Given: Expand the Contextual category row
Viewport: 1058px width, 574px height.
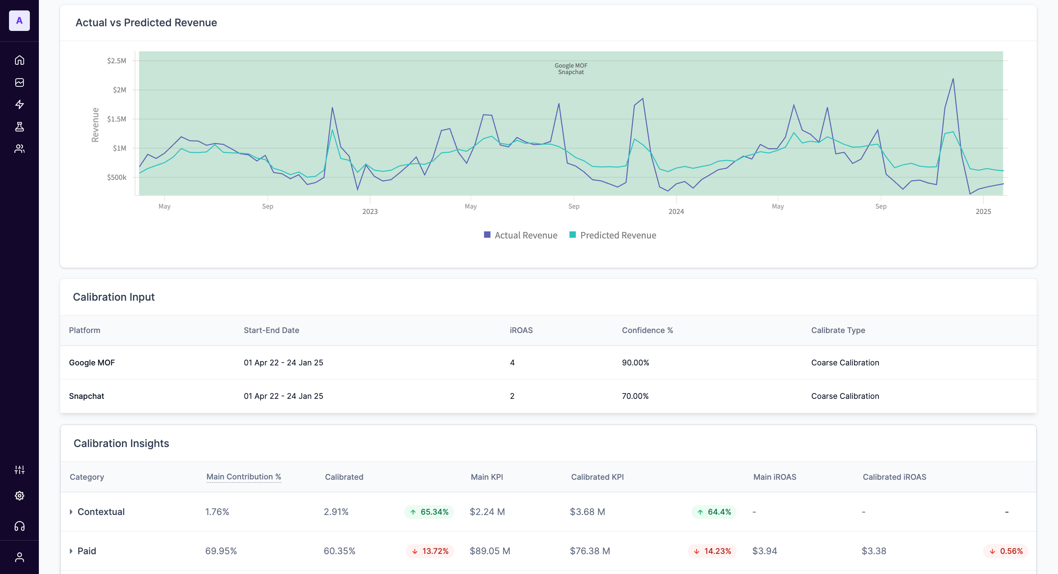Looking at the screenshot, I should [x=71, y=511].
